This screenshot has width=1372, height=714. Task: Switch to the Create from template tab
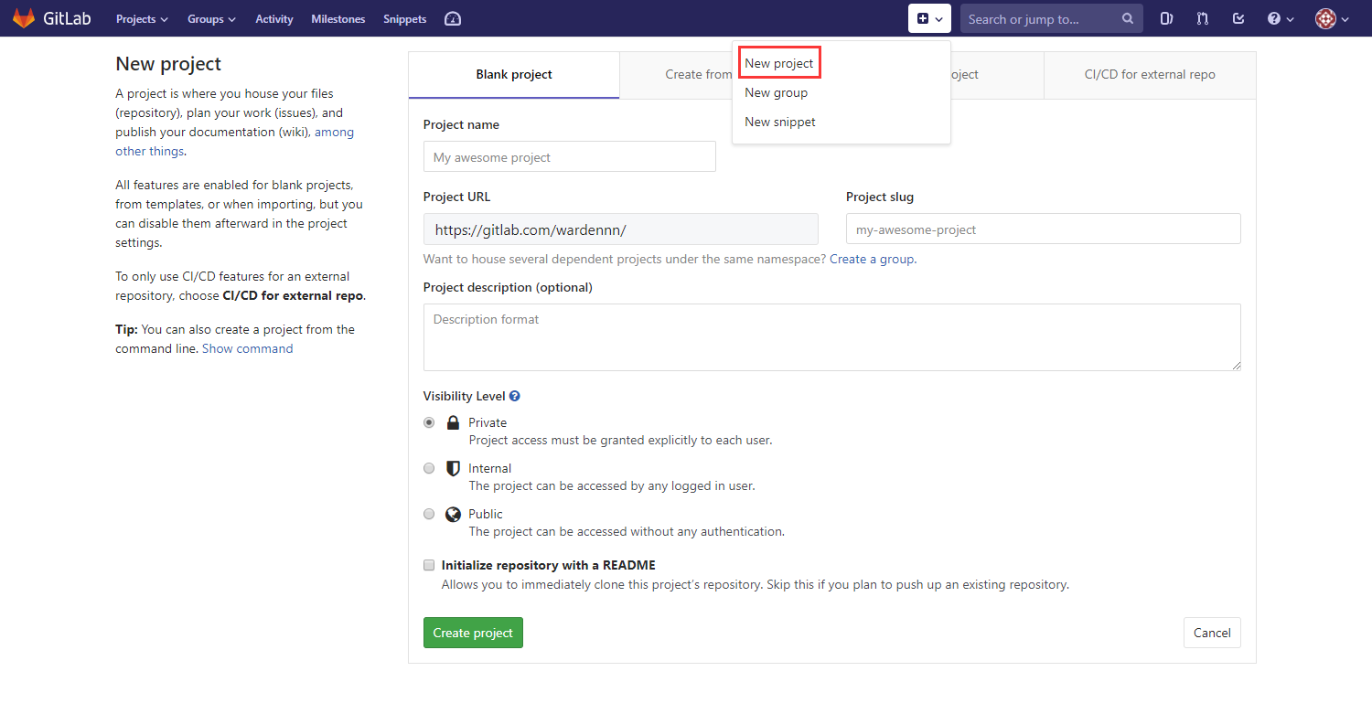[676, 75]
